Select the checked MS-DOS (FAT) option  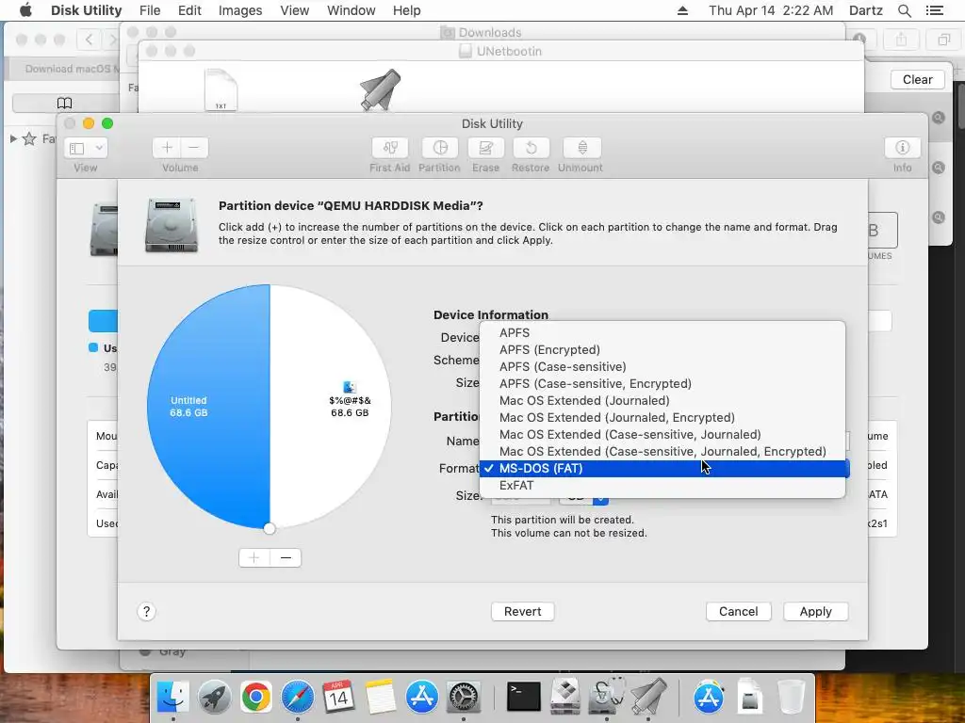click(x=662, y=469)
